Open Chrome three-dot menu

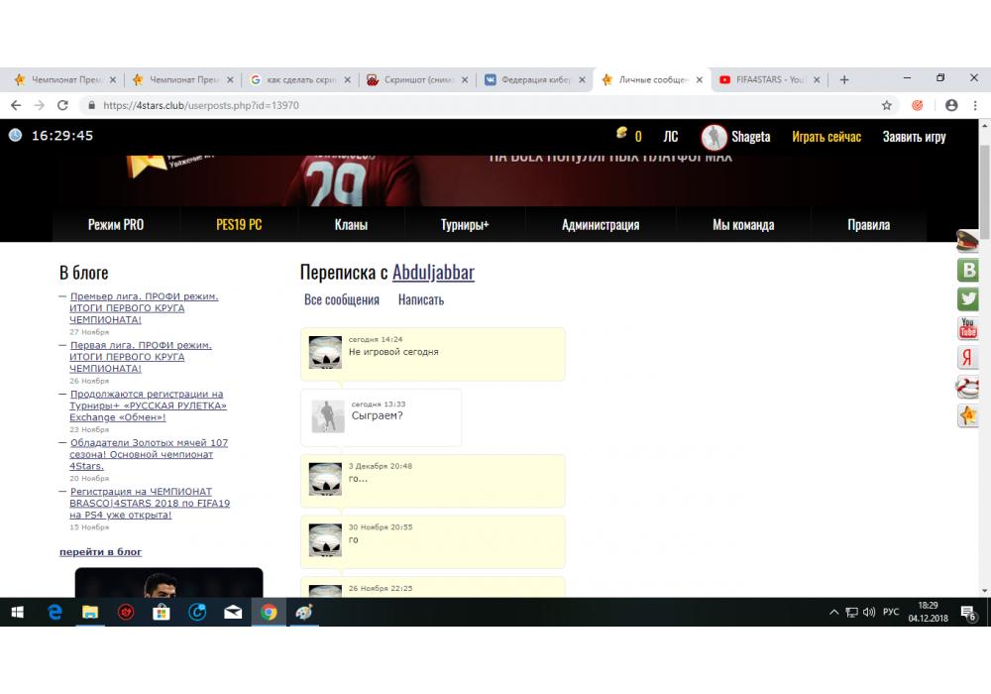coord(975,105)
